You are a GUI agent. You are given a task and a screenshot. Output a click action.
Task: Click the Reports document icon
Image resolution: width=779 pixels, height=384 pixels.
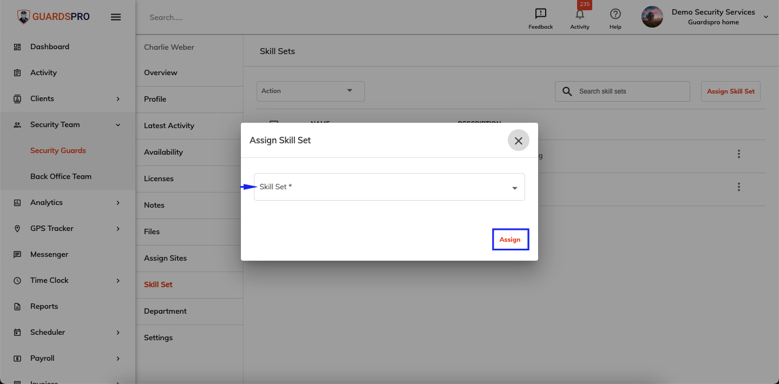[17, 307]
